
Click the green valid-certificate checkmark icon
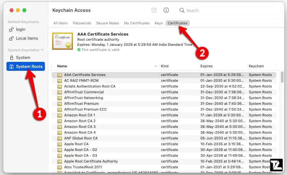pos(79,50)
